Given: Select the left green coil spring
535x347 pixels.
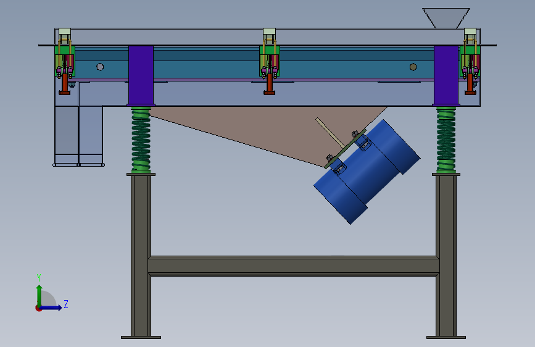Looking at the screenshot, I should click(141, 140).
